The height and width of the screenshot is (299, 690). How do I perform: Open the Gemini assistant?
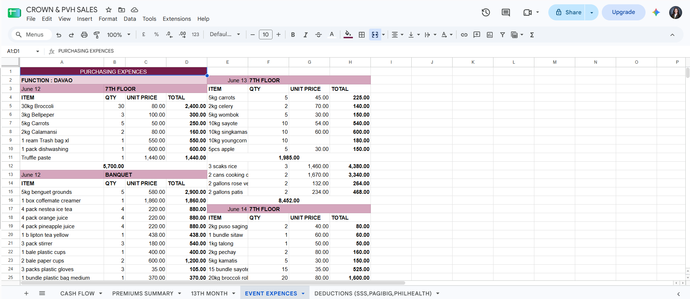coord(656,13)
